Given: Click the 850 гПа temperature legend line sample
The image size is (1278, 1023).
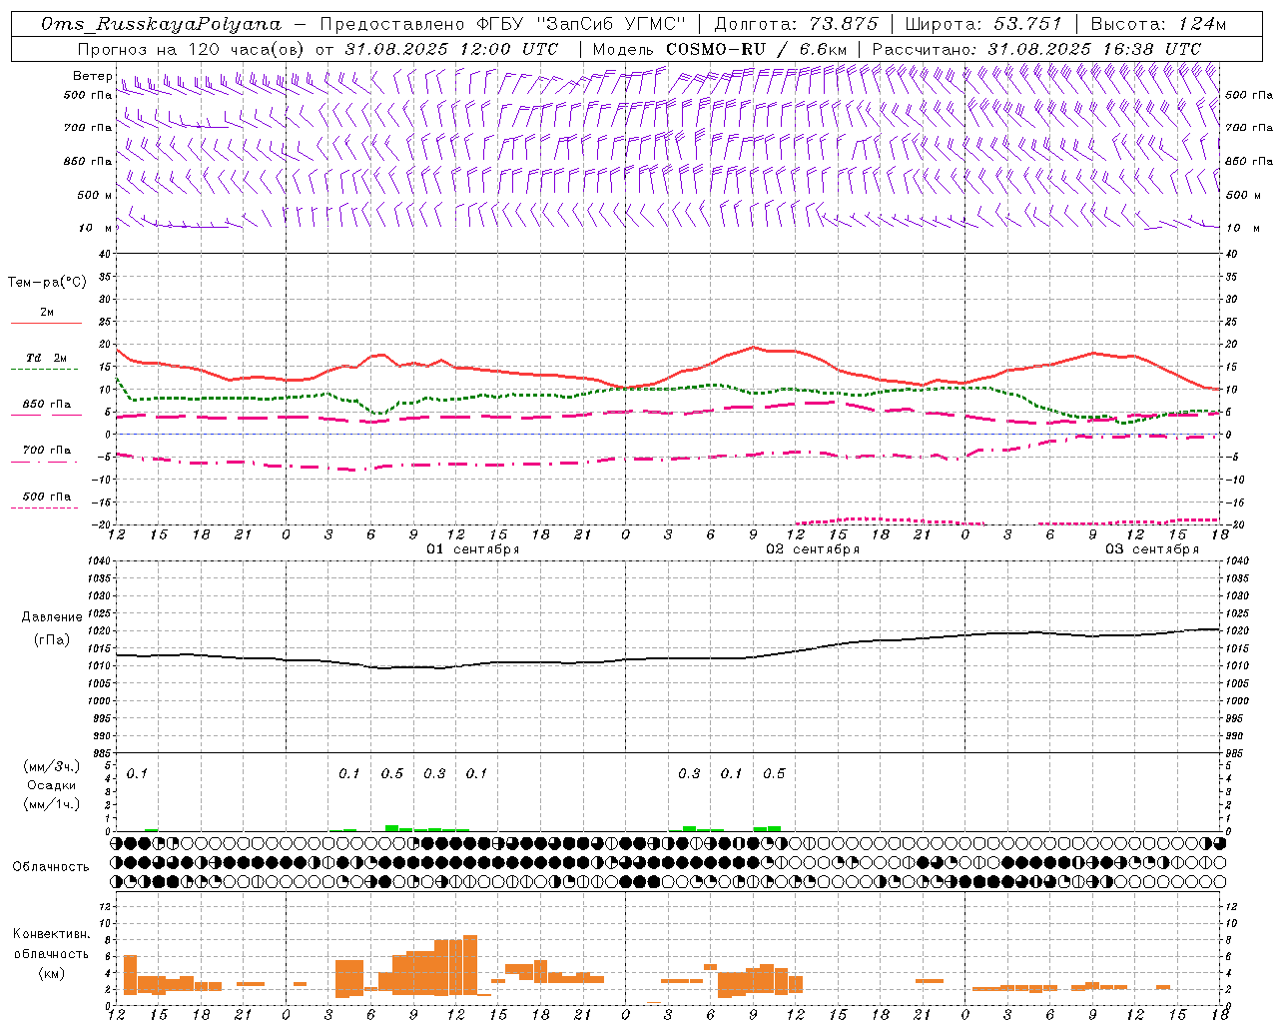Looking at the screenshot, I should pos(46,415).
